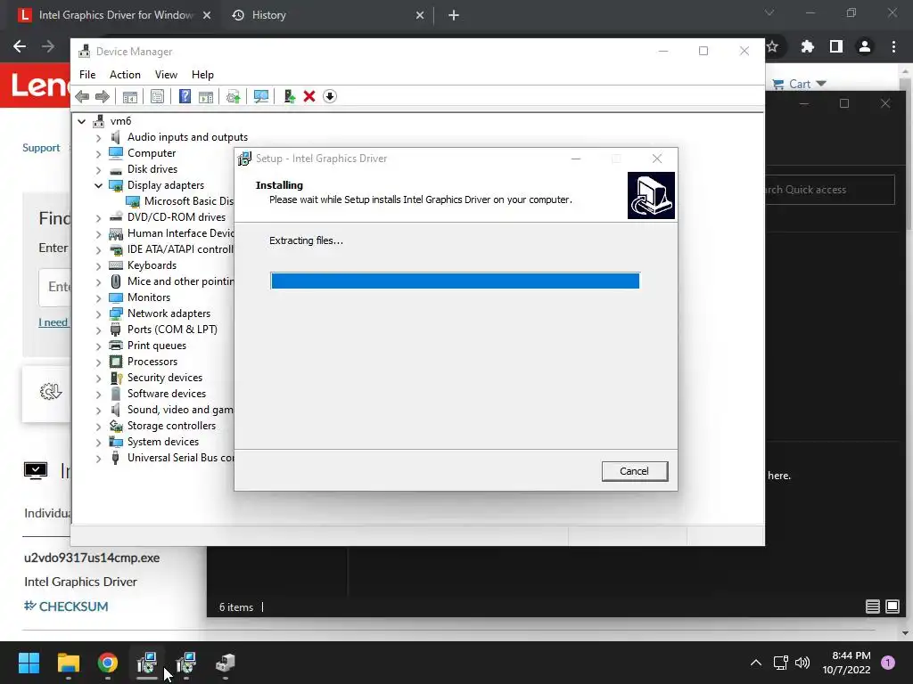Open the Windows Start menu
This screenshot has width=913, height=684.
(x=29, y=663)
